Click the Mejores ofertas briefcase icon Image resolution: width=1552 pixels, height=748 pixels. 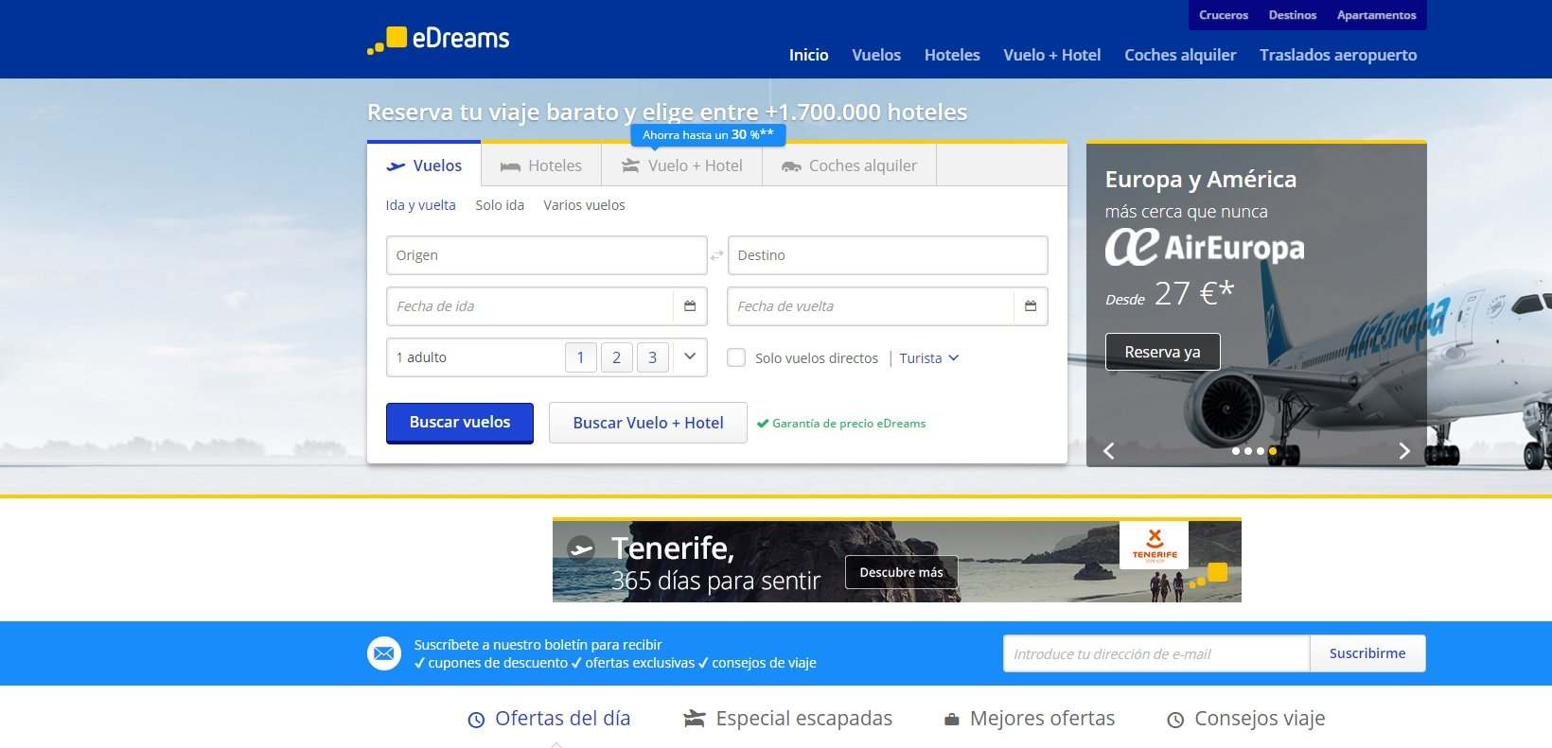point(952,720)
